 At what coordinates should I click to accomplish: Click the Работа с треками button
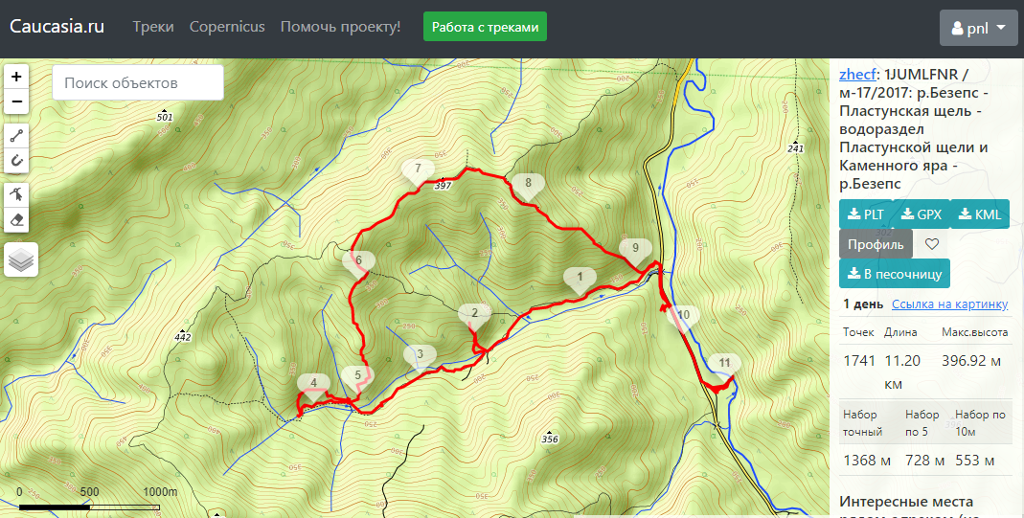[486, 27]
